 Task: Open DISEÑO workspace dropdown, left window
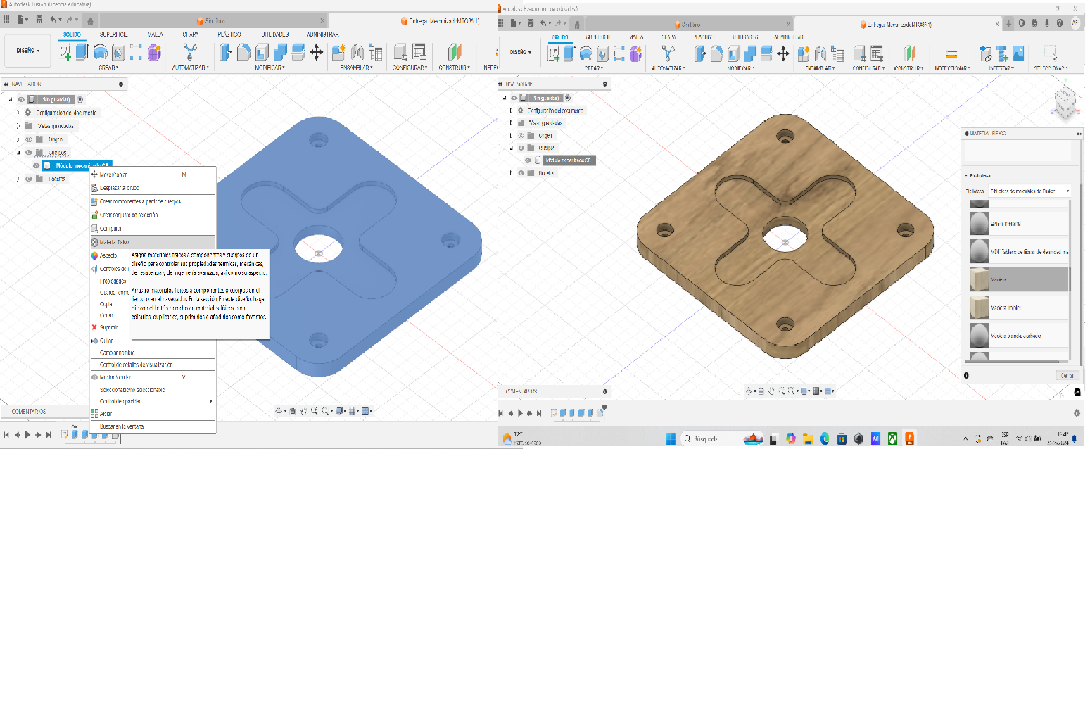point(28,51)
